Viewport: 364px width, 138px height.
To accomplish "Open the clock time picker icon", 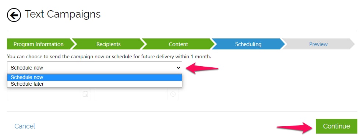I will point(173,94).
